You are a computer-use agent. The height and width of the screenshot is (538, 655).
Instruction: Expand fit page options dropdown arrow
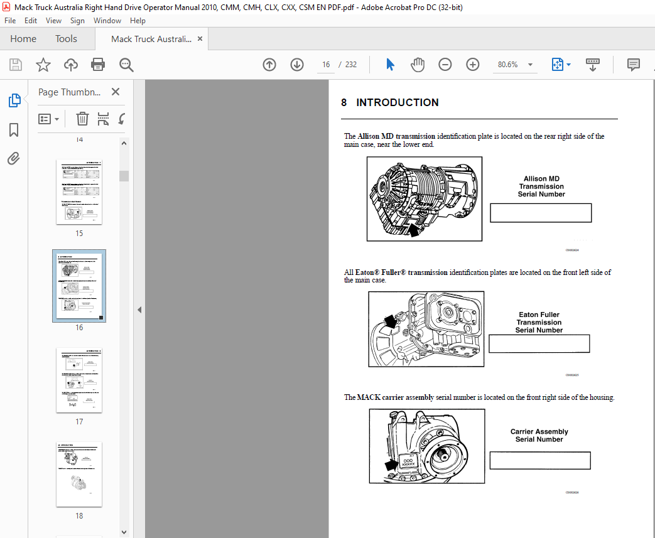click(x=568, y=65)
